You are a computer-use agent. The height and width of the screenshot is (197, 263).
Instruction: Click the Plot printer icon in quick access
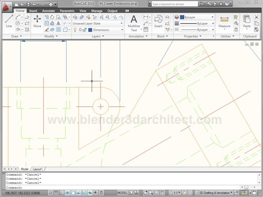[50, 4]
